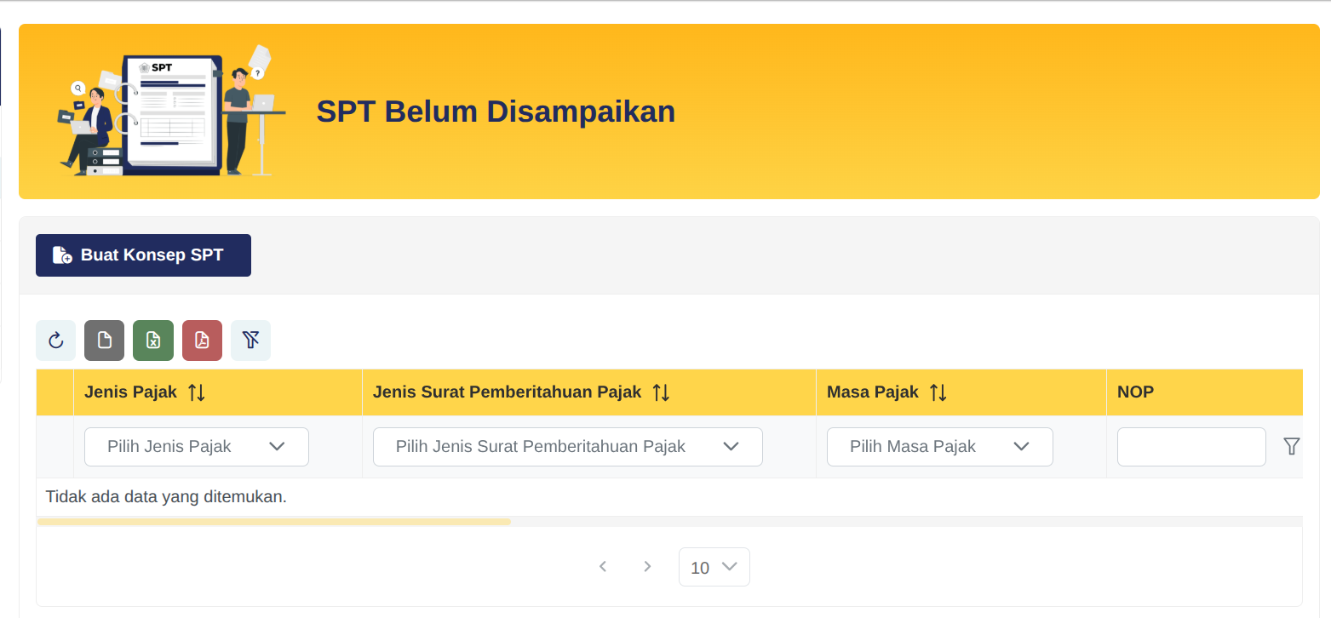Export the table using the gray document icon

coord(104,340)
